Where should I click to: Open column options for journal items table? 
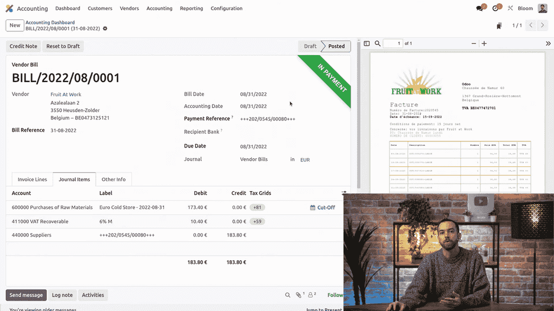[x=344, y=193]
